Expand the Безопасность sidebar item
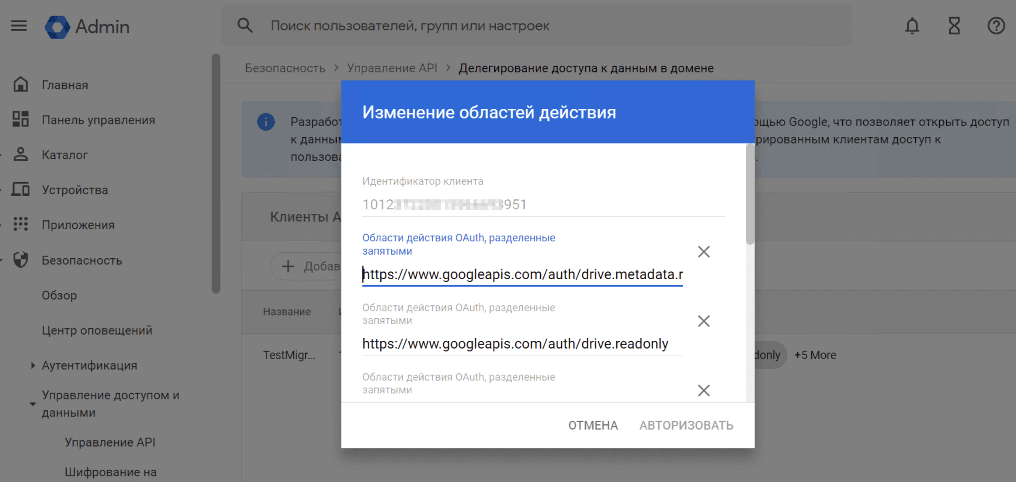The width and height of the screenshot is (1016, 482). click(82, 260)
